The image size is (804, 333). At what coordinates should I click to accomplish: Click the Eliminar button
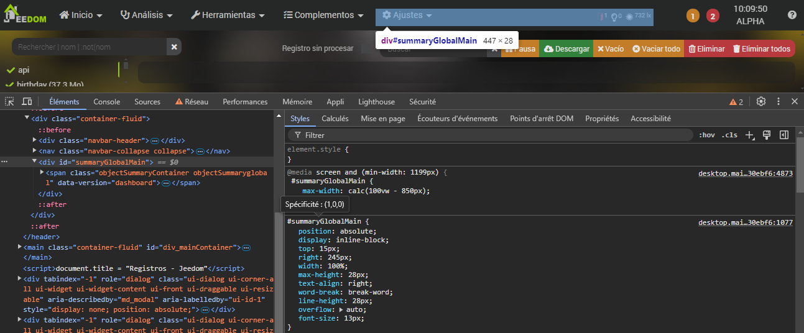[x=706, y=48]
